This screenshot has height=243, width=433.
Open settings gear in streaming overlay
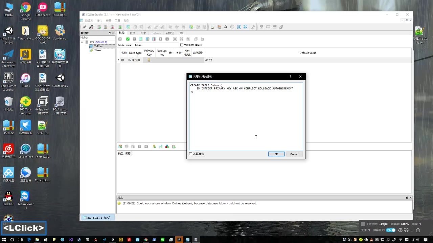click(x=401, y=230)
